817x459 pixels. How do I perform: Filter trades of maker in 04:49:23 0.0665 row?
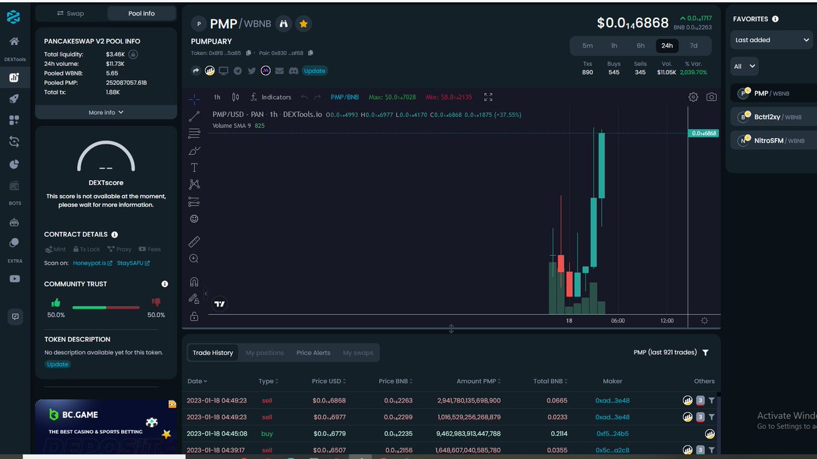tap(711, 401)
